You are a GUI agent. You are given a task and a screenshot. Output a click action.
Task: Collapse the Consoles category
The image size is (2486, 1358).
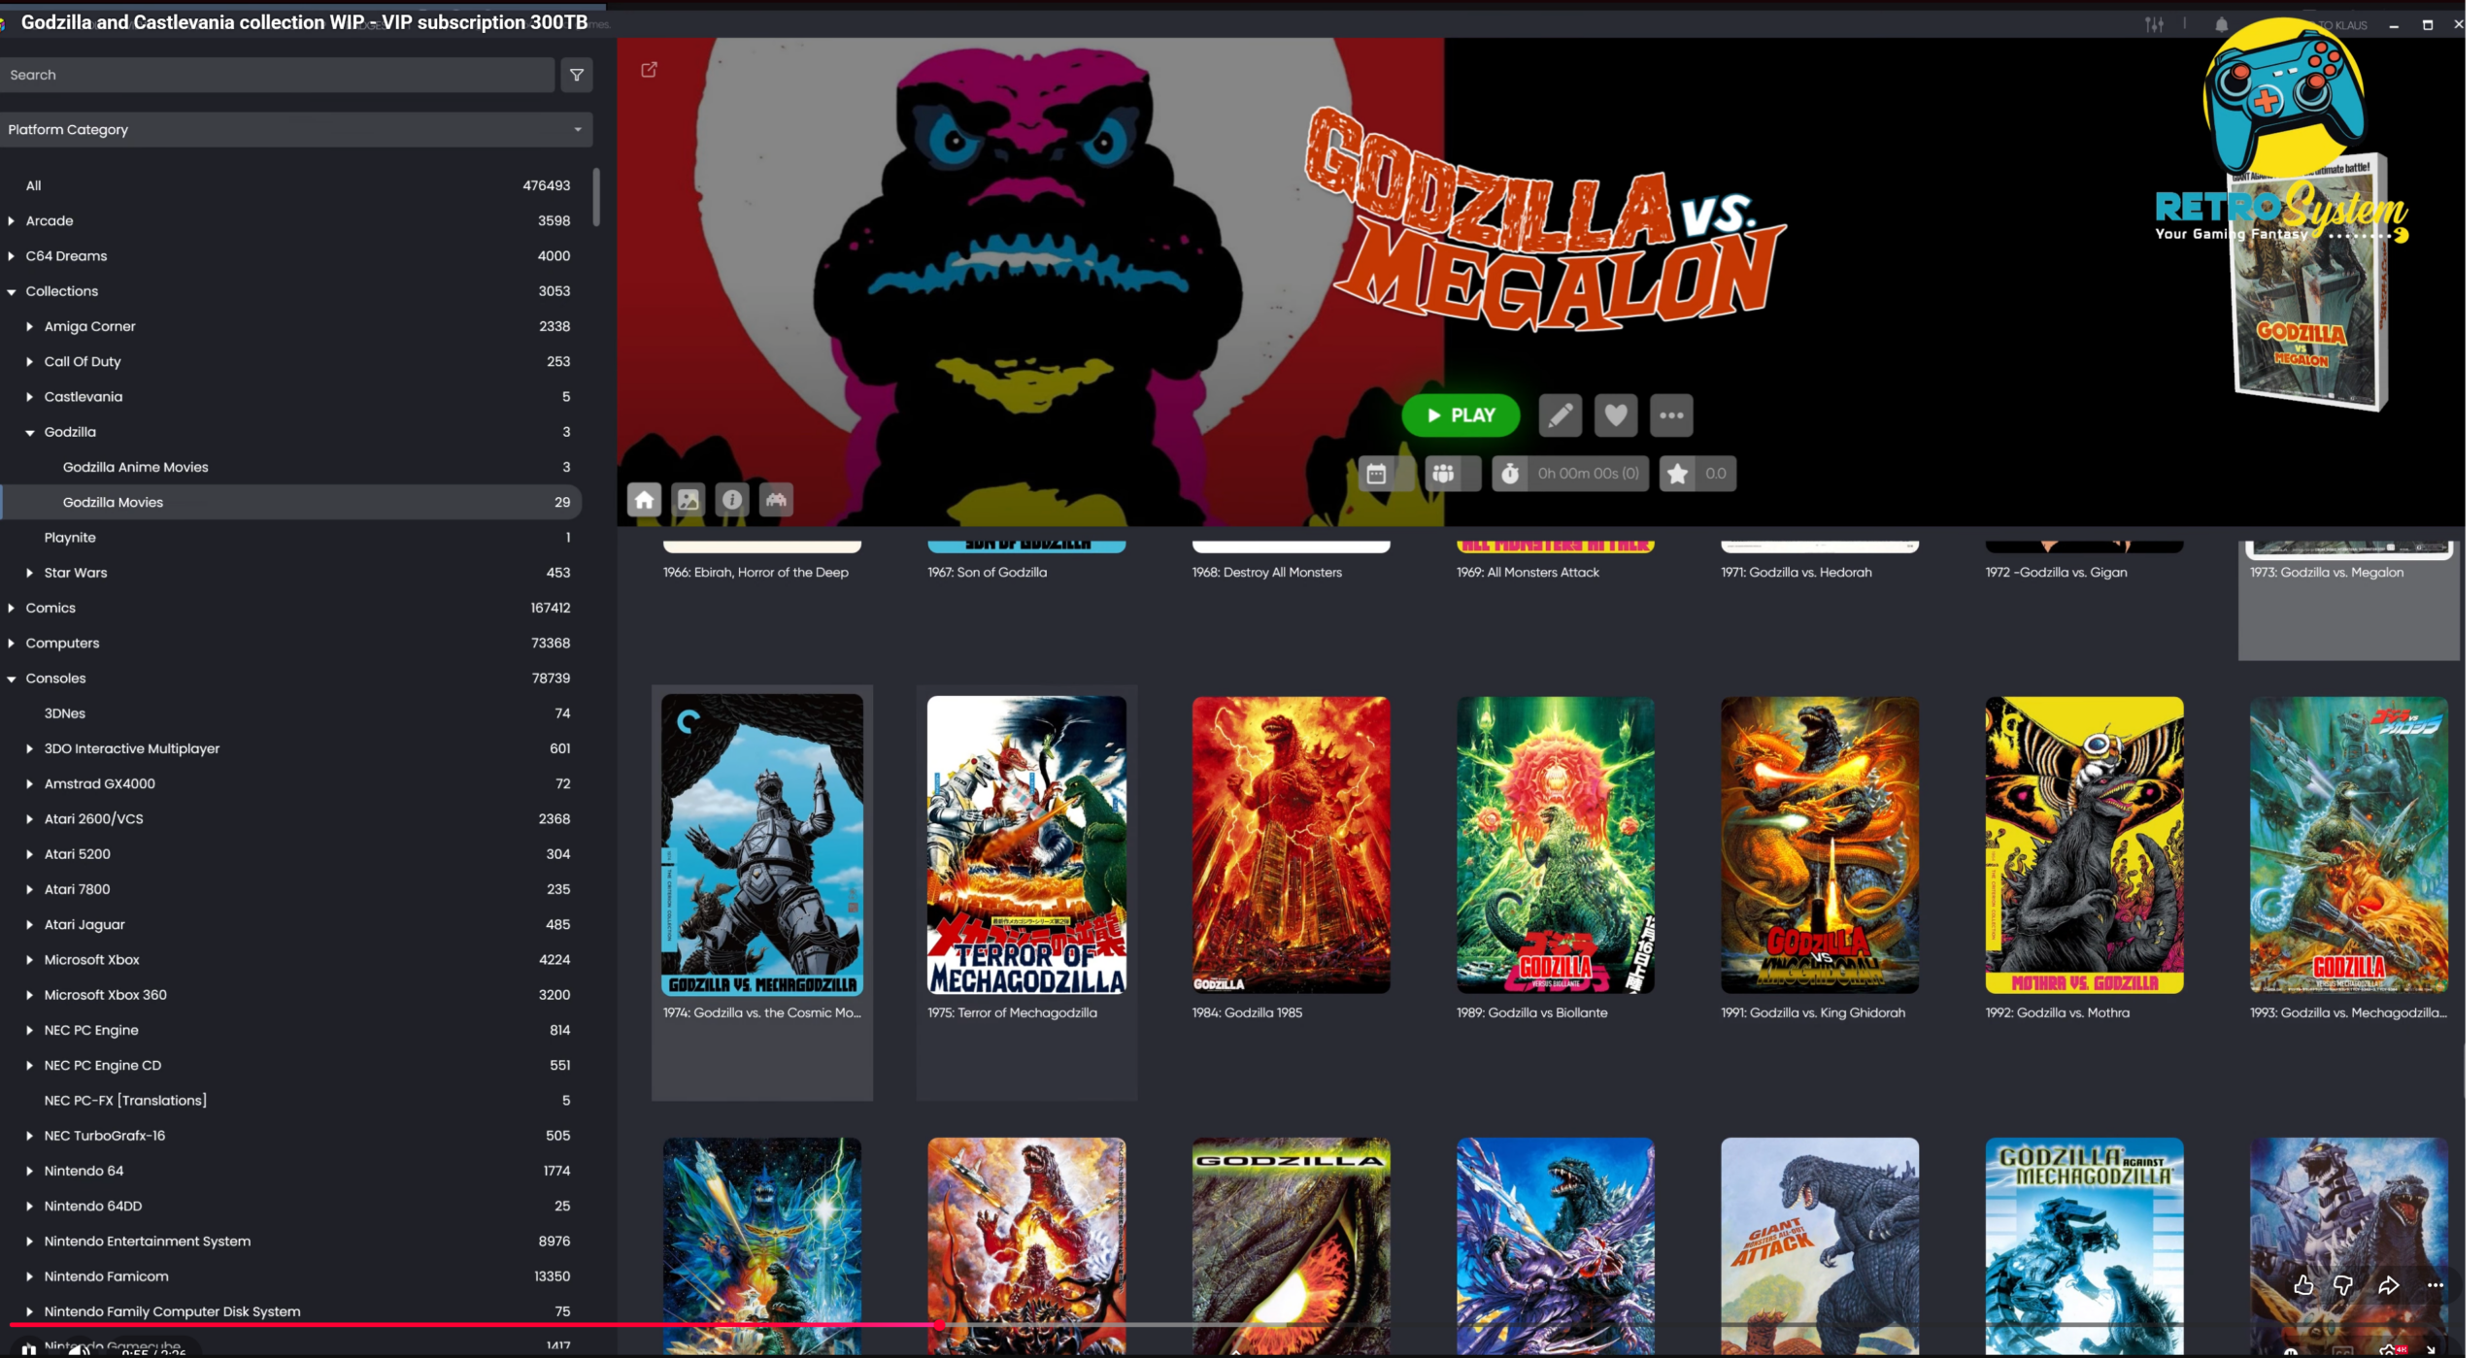[12, 679]
